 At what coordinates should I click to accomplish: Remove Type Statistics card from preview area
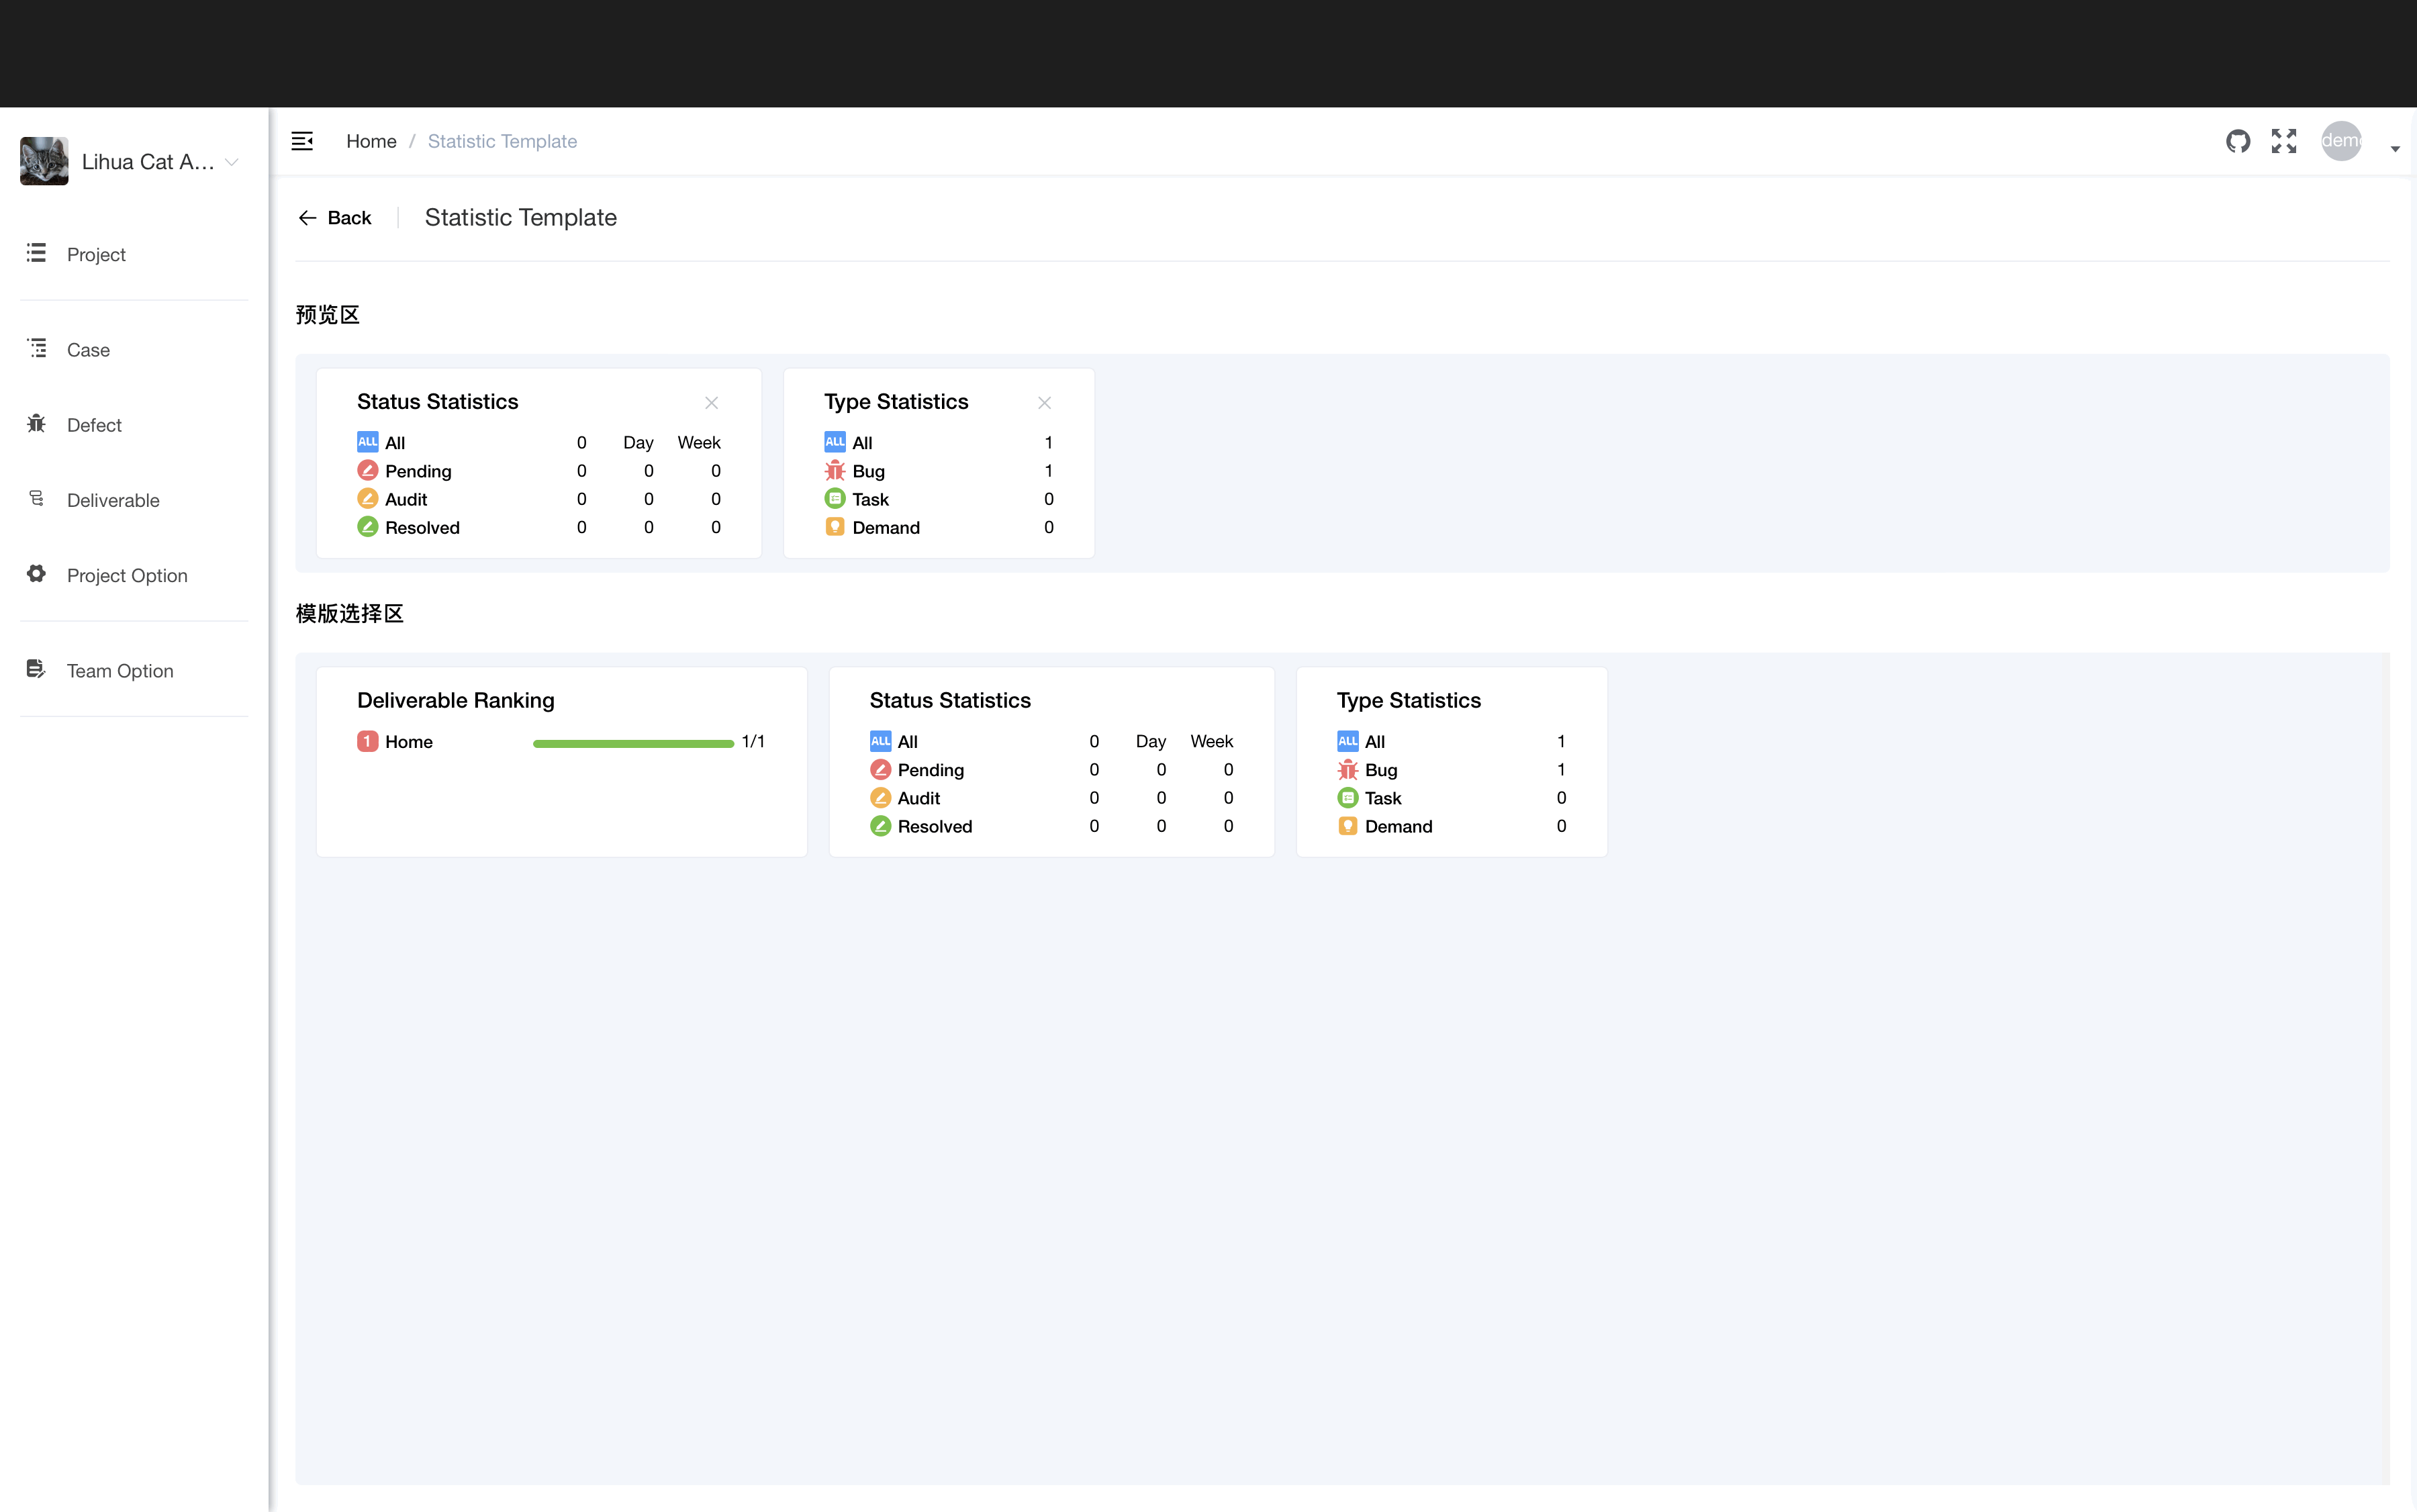pos(1044,403)
